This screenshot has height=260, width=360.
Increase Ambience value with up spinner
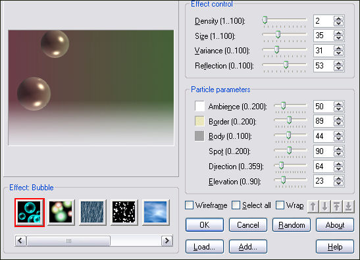coord(339,104)
